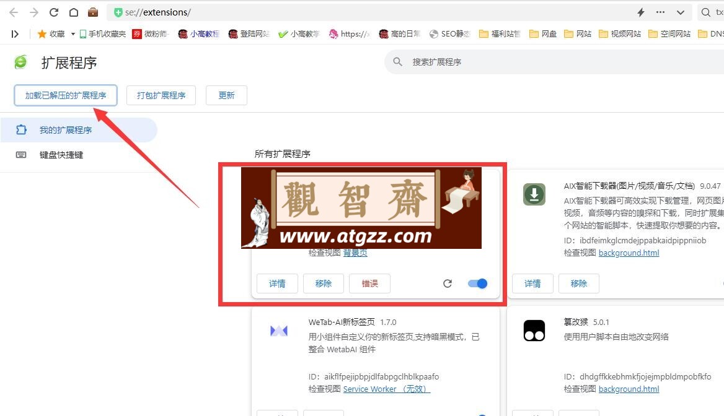
Task: Open 篡改猴 background.html link
Action: point(629,389)
